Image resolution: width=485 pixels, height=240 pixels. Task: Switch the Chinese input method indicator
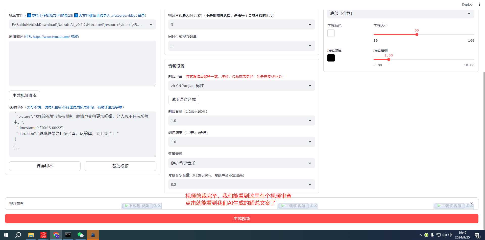pos(450,235)
